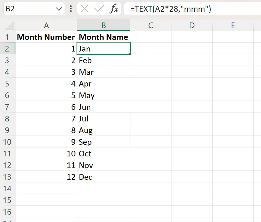Select row 2 header

[8, 49]
